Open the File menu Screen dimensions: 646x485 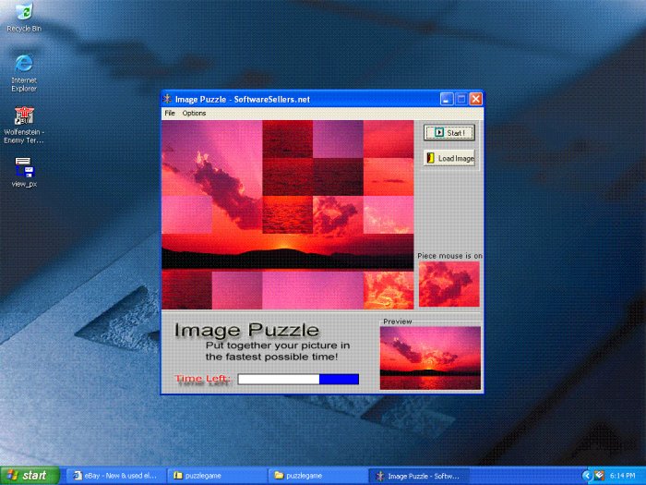pos(170,113)
